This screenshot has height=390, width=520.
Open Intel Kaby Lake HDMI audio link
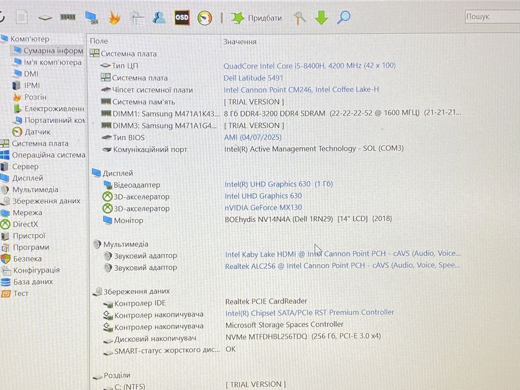pyautogui.click(x=343, y=253)
